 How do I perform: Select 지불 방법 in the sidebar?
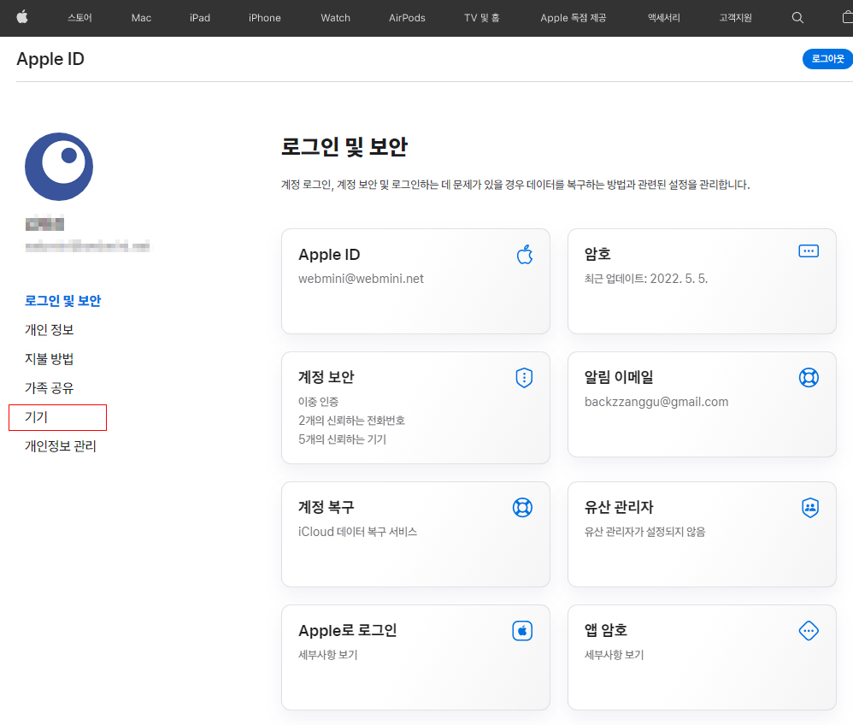[x=49, y=359]
